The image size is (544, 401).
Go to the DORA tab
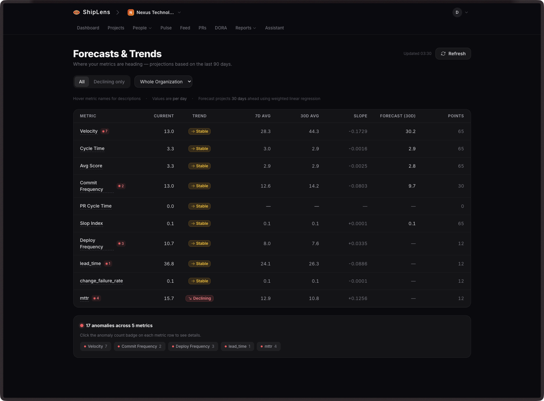[x=221, y=28]
